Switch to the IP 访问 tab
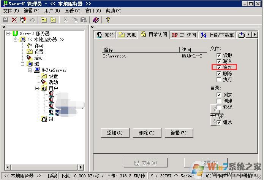Screen dimensions: 264x180 (x=184, y=35)
